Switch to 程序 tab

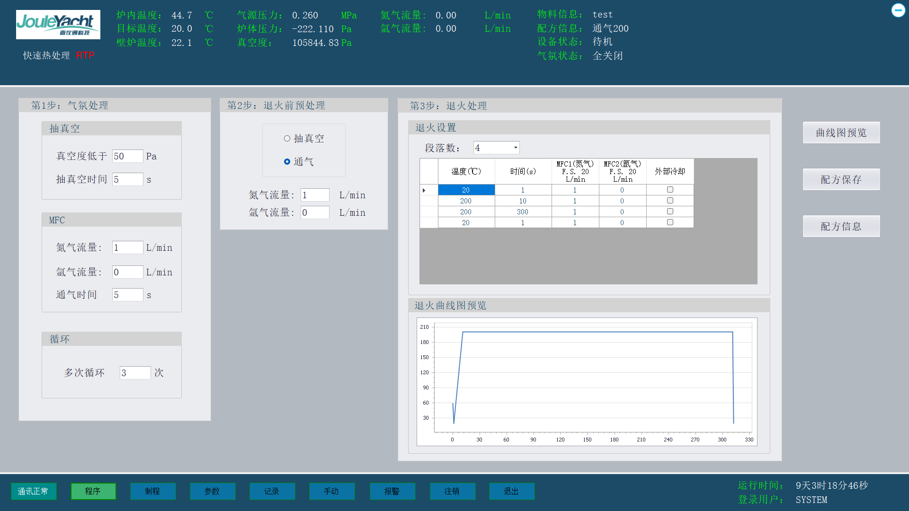pos(93,491)
